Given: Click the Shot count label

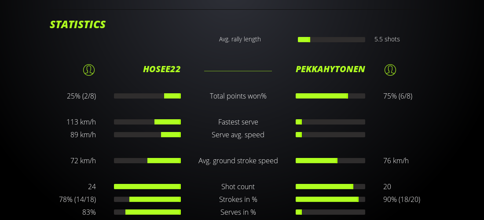Looking at the screenshot, I should [x=238, y=187].
